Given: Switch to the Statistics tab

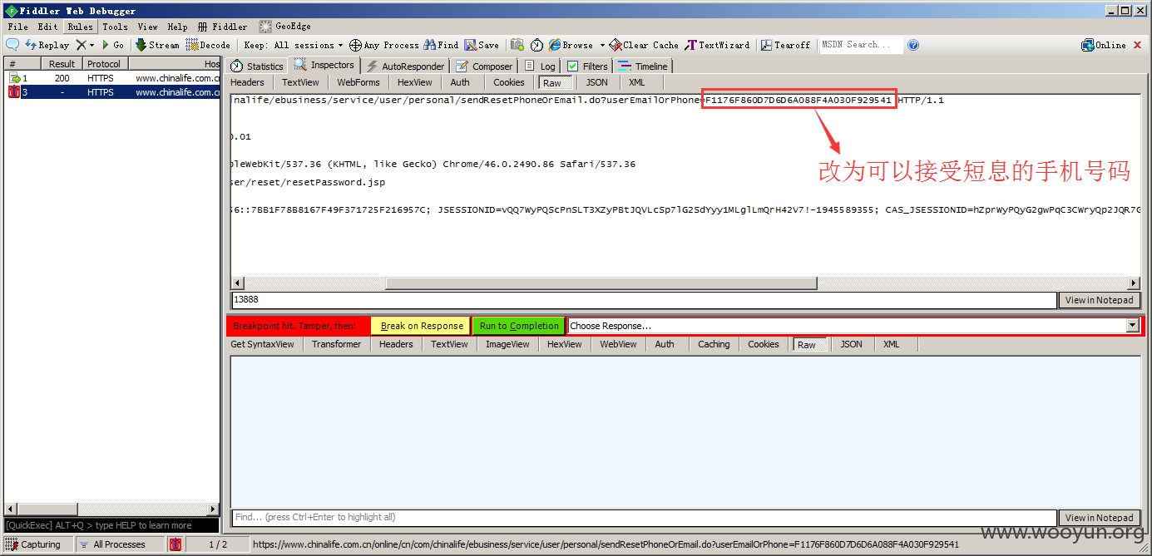Looking at the screenshot, I should point(257,66).
